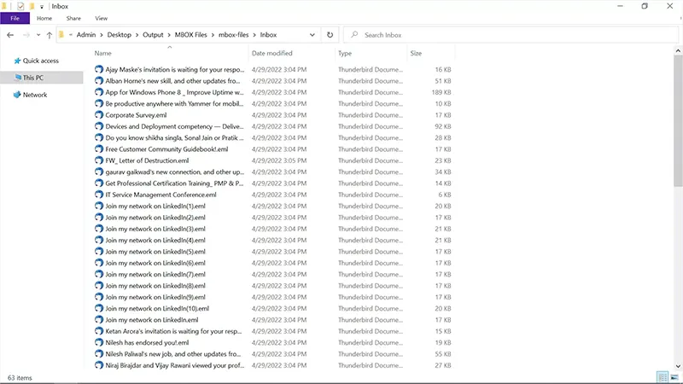Select Niraj Birajdar and Vijay Rawani file

[175, 365]
